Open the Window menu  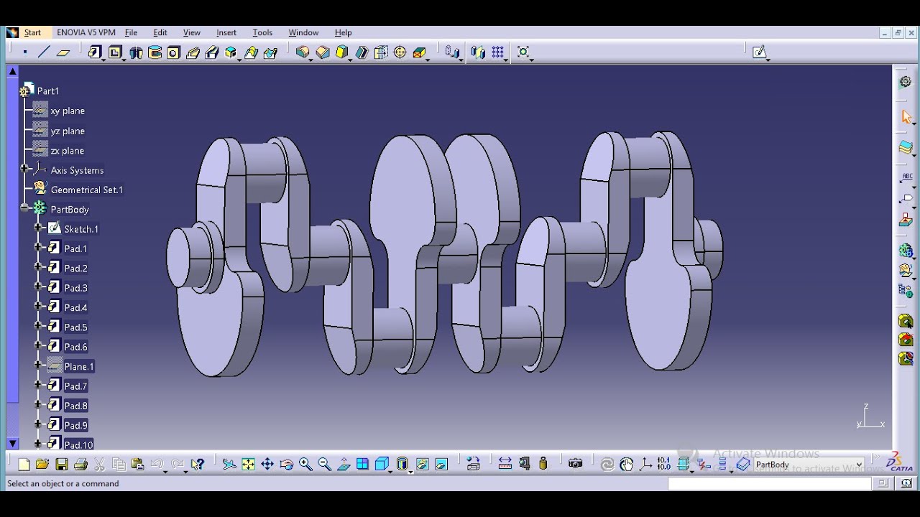pos(303,32)
